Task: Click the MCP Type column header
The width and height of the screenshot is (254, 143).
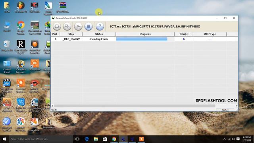Action: coord(210,34)
